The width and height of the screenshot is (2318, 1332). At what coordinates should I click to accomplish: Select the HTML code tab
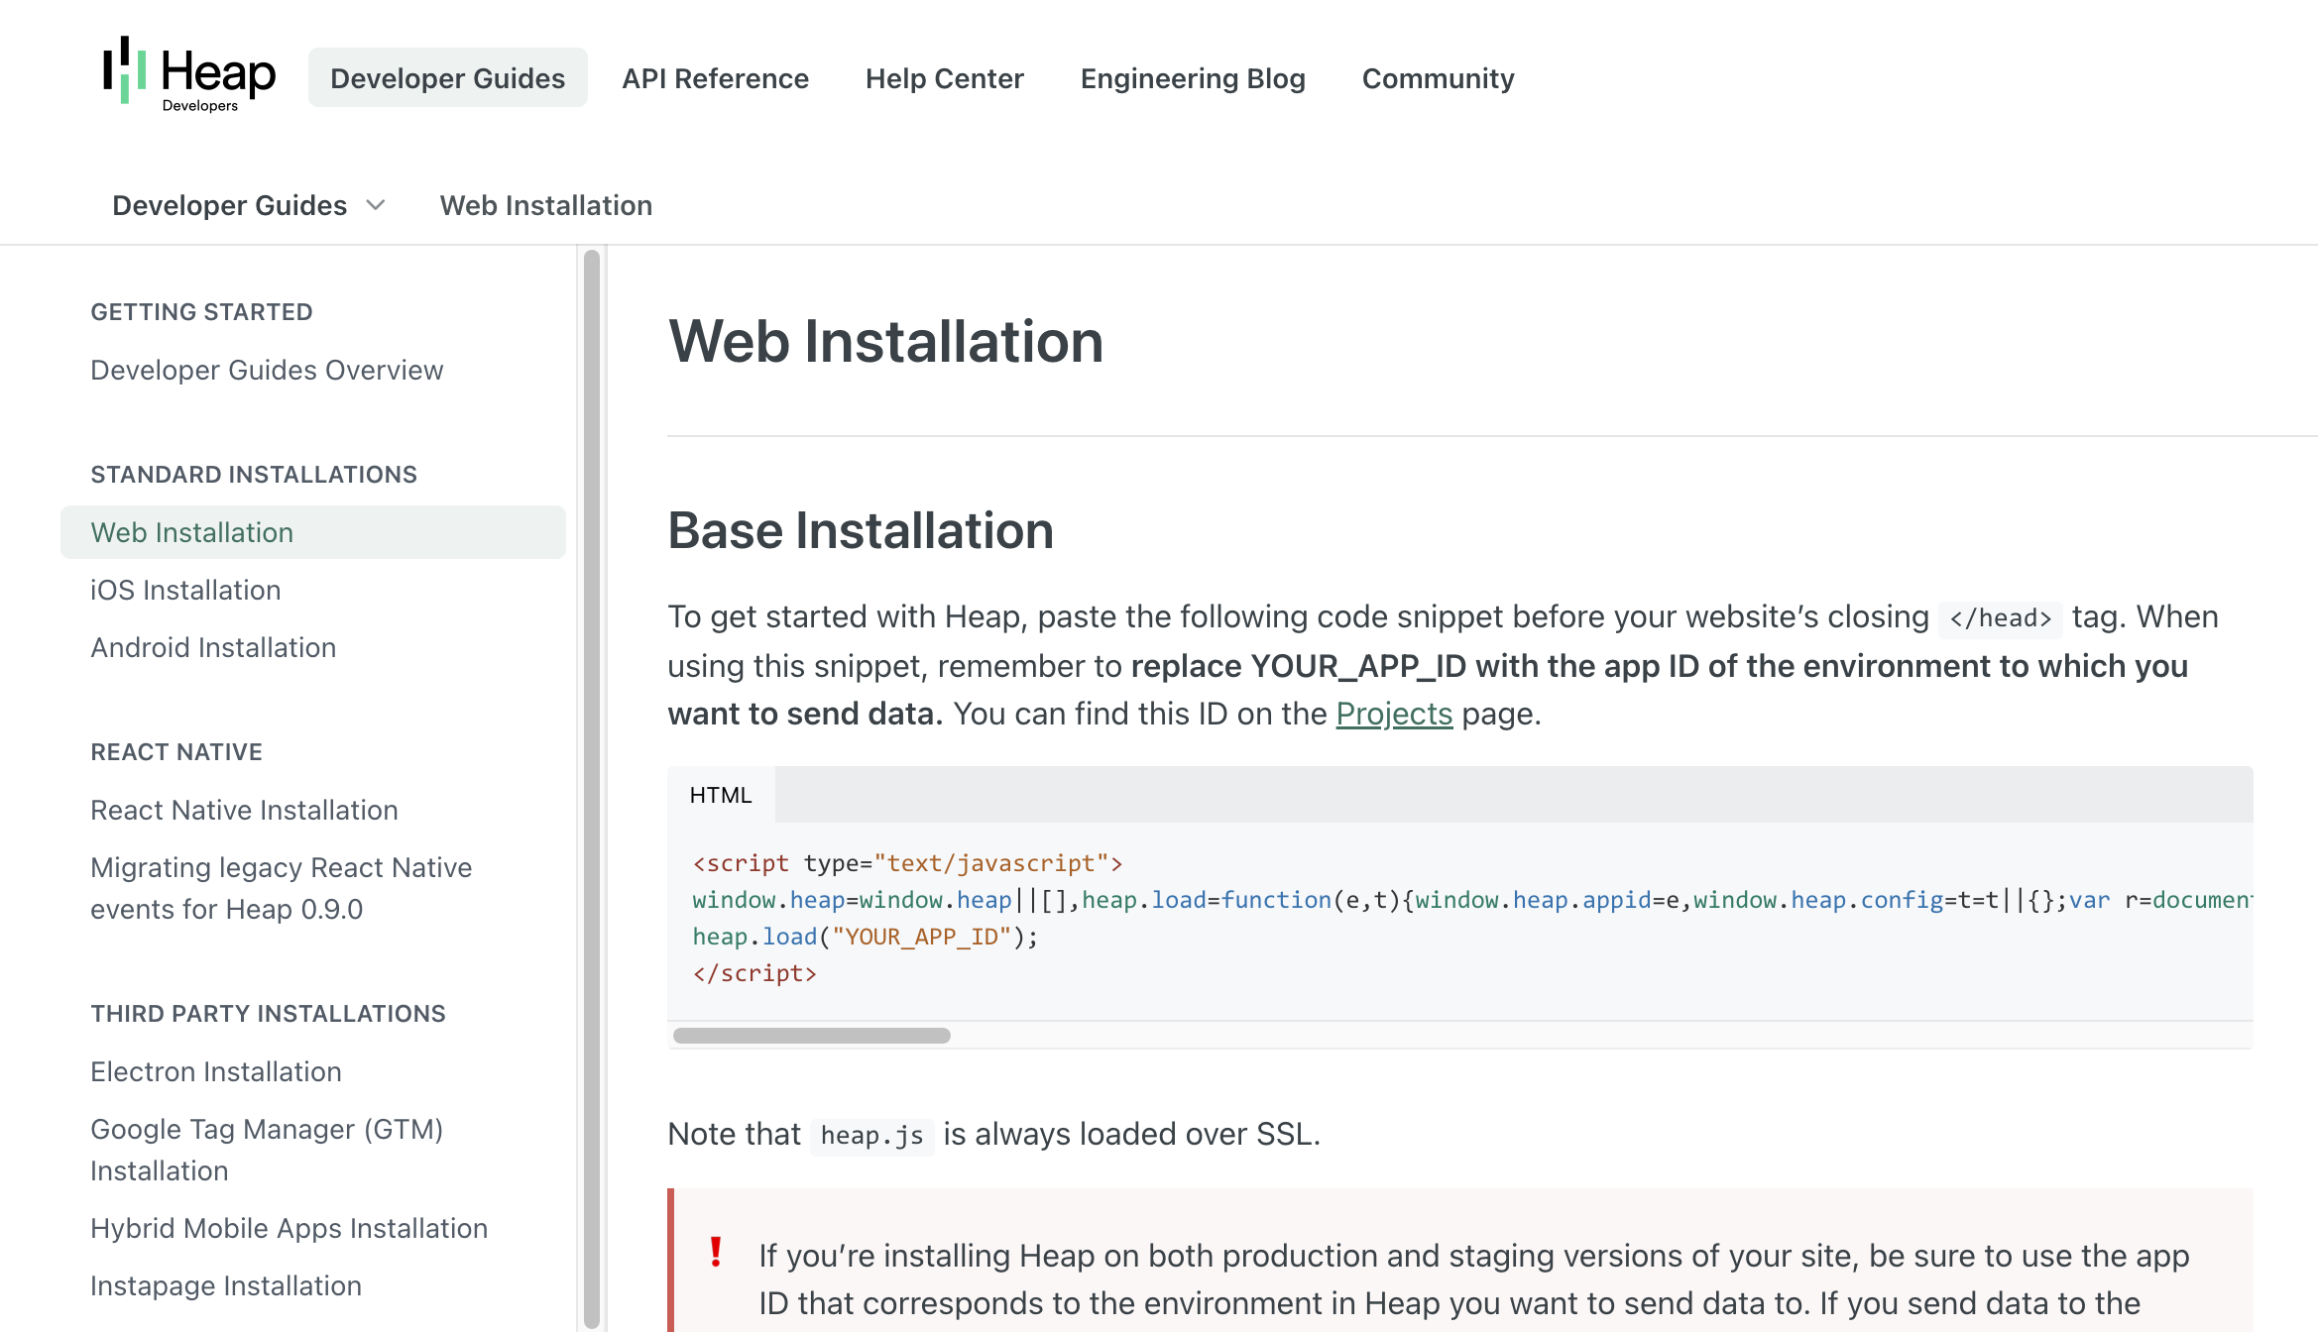721,795
